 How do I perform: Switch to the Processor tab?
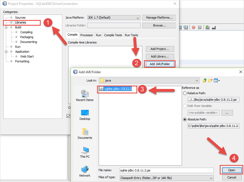(87, 35)
